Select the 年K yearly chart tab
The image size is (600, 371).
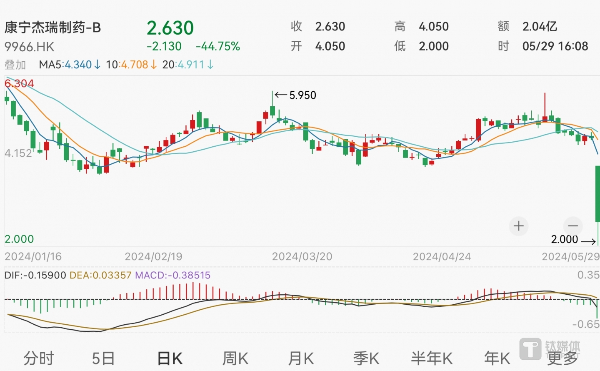(497, 358)
